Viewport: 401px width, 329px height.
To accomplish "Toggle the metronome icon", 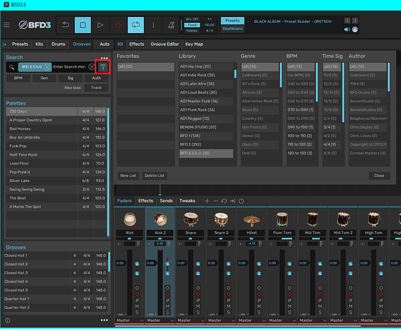I will click(x=171, y=25).
